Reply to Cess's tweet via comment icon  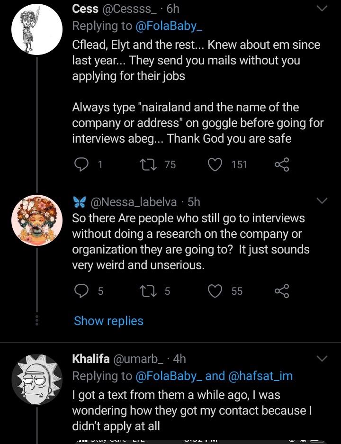click(81, 164)
